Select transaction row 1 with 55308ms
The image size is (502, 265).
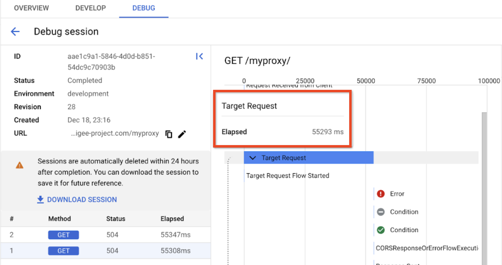coord(105,251)
